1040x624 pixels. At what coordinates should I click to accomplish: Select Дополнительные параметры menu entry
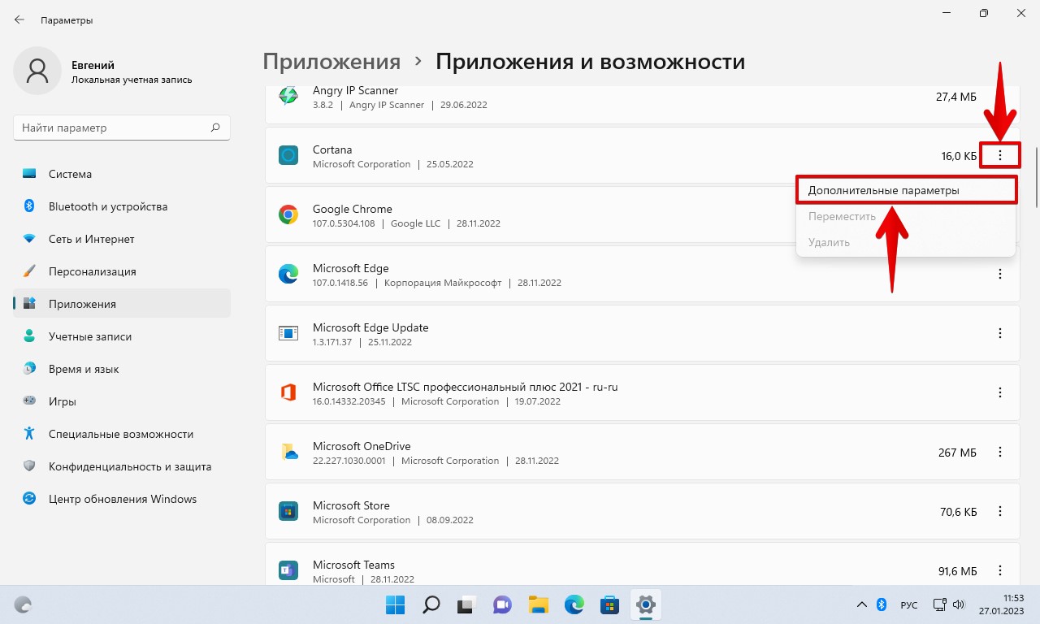click(x=906, y=190)
